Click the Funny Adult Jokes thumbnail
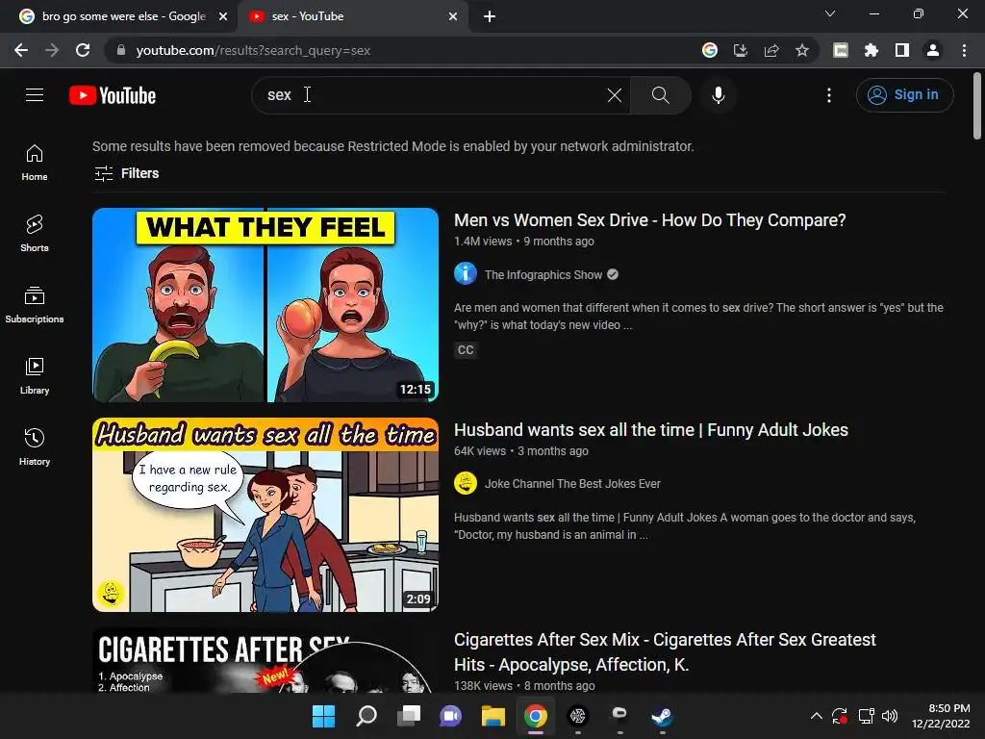The height and width of the screenshot is (739, 985). point(265,515)
